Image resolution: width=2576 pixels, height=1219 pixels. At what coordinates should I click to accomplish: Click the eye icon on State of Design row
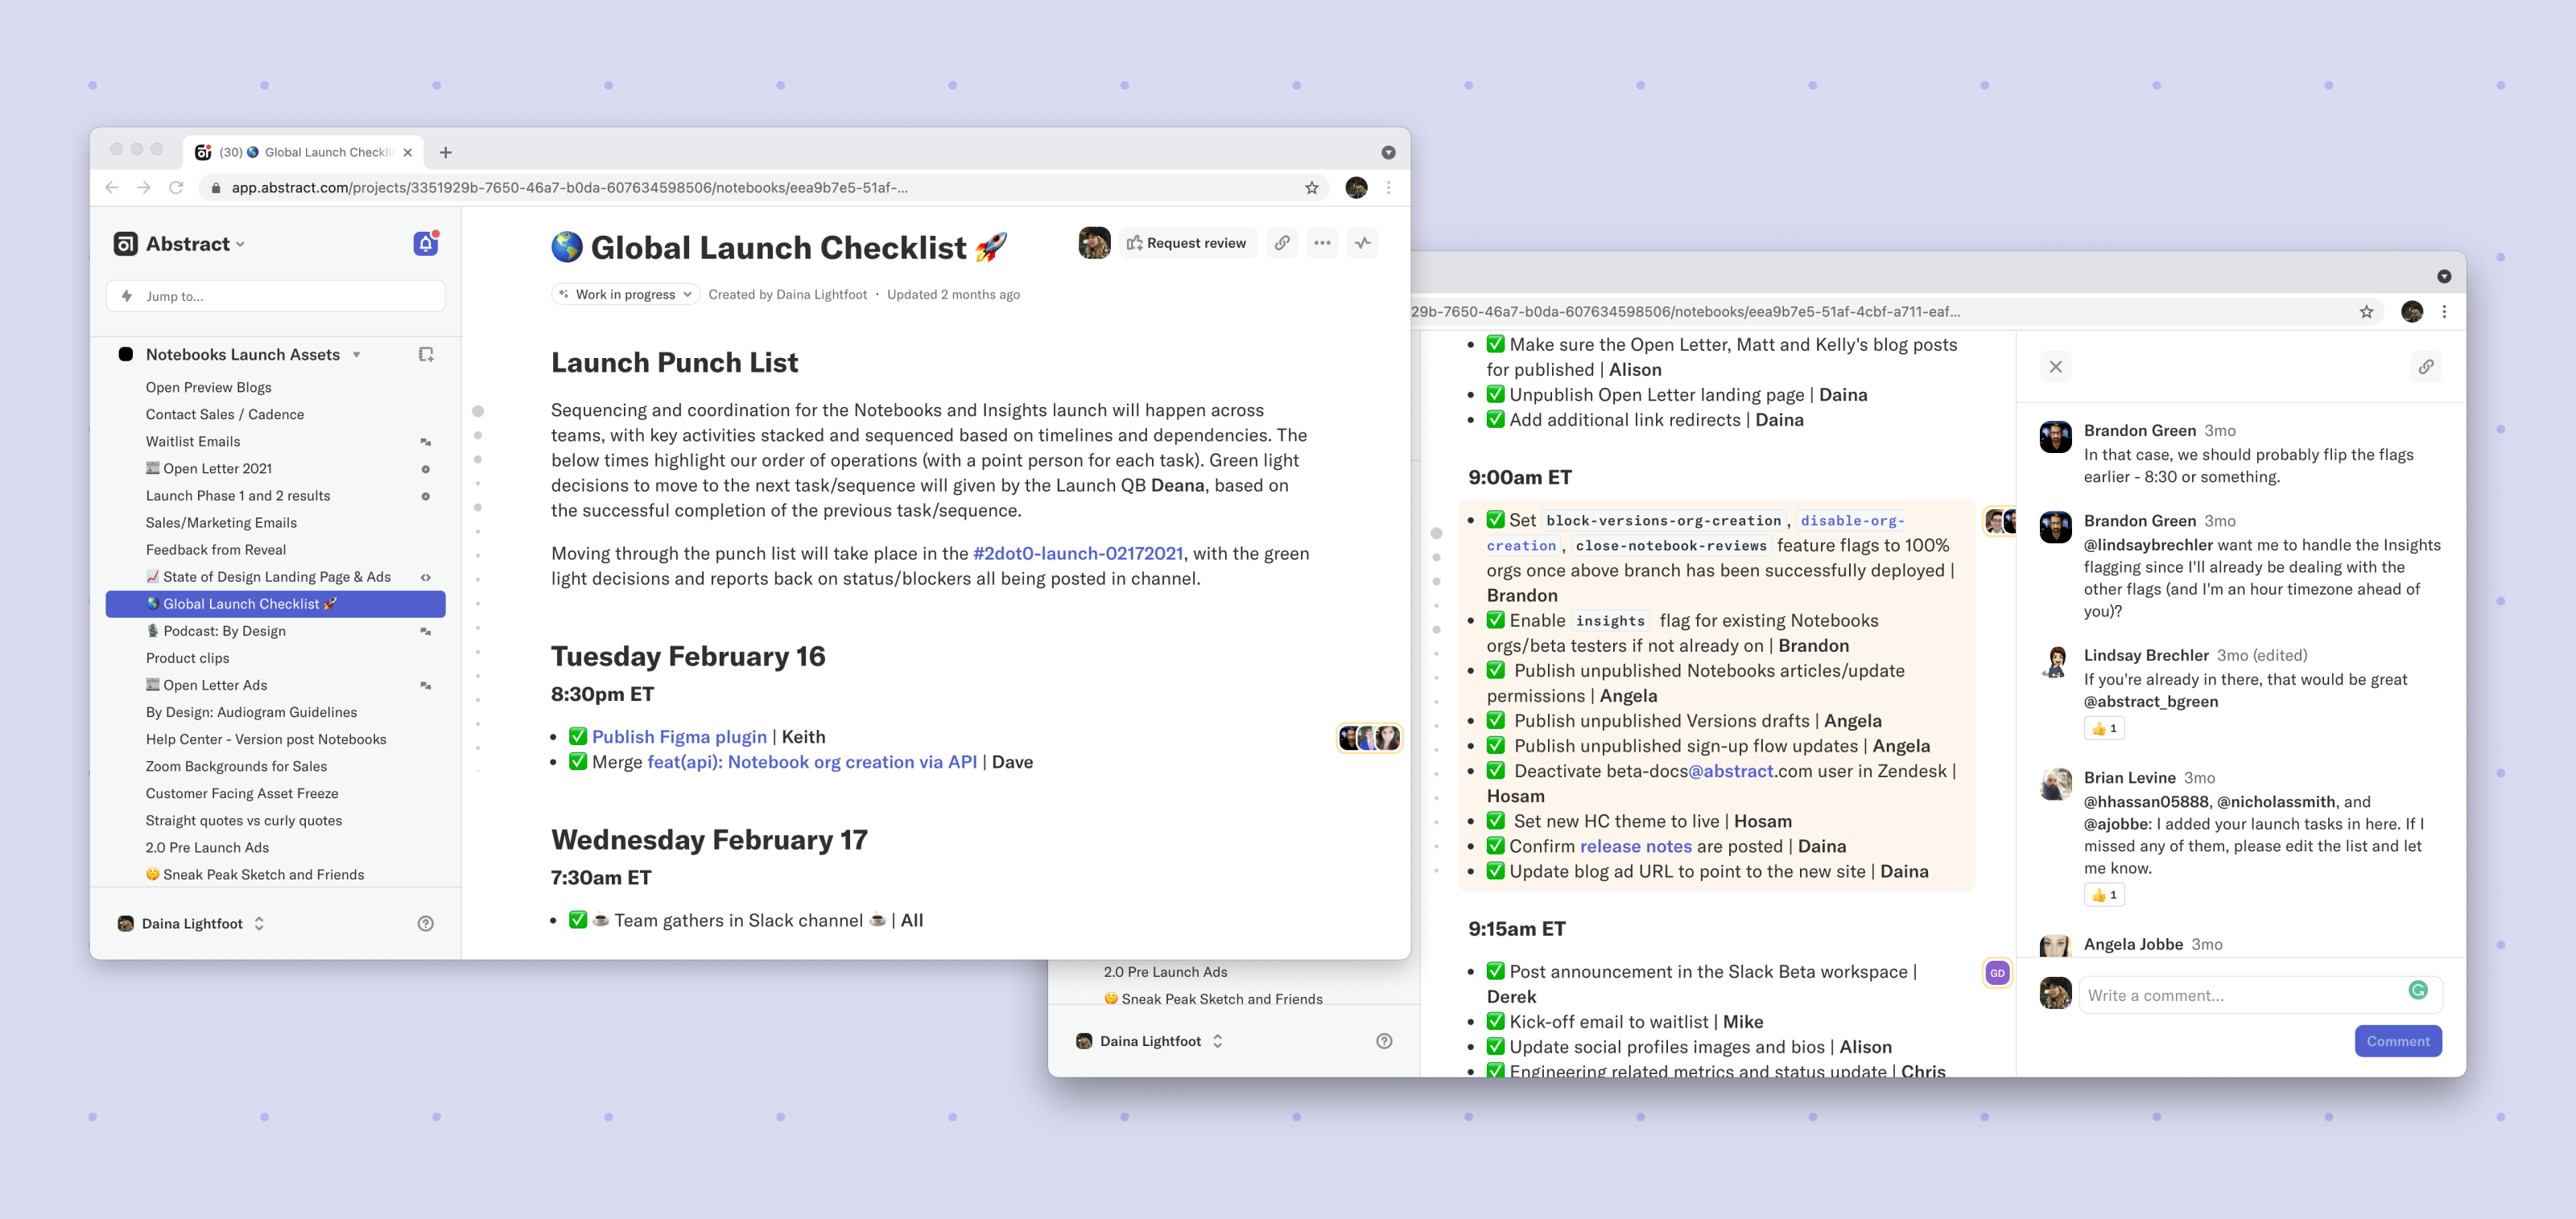click(x=425, y=578)
